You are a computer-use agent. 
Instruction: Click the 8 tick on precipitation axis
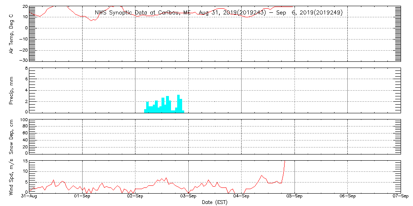click(26, 68)
